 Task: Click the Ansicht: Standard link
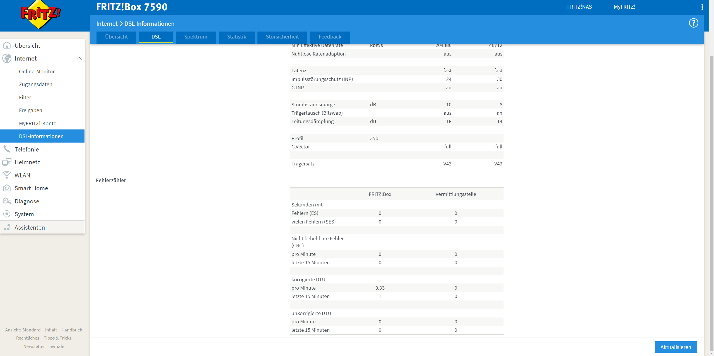pyautogui.click(x=23, y=330)
